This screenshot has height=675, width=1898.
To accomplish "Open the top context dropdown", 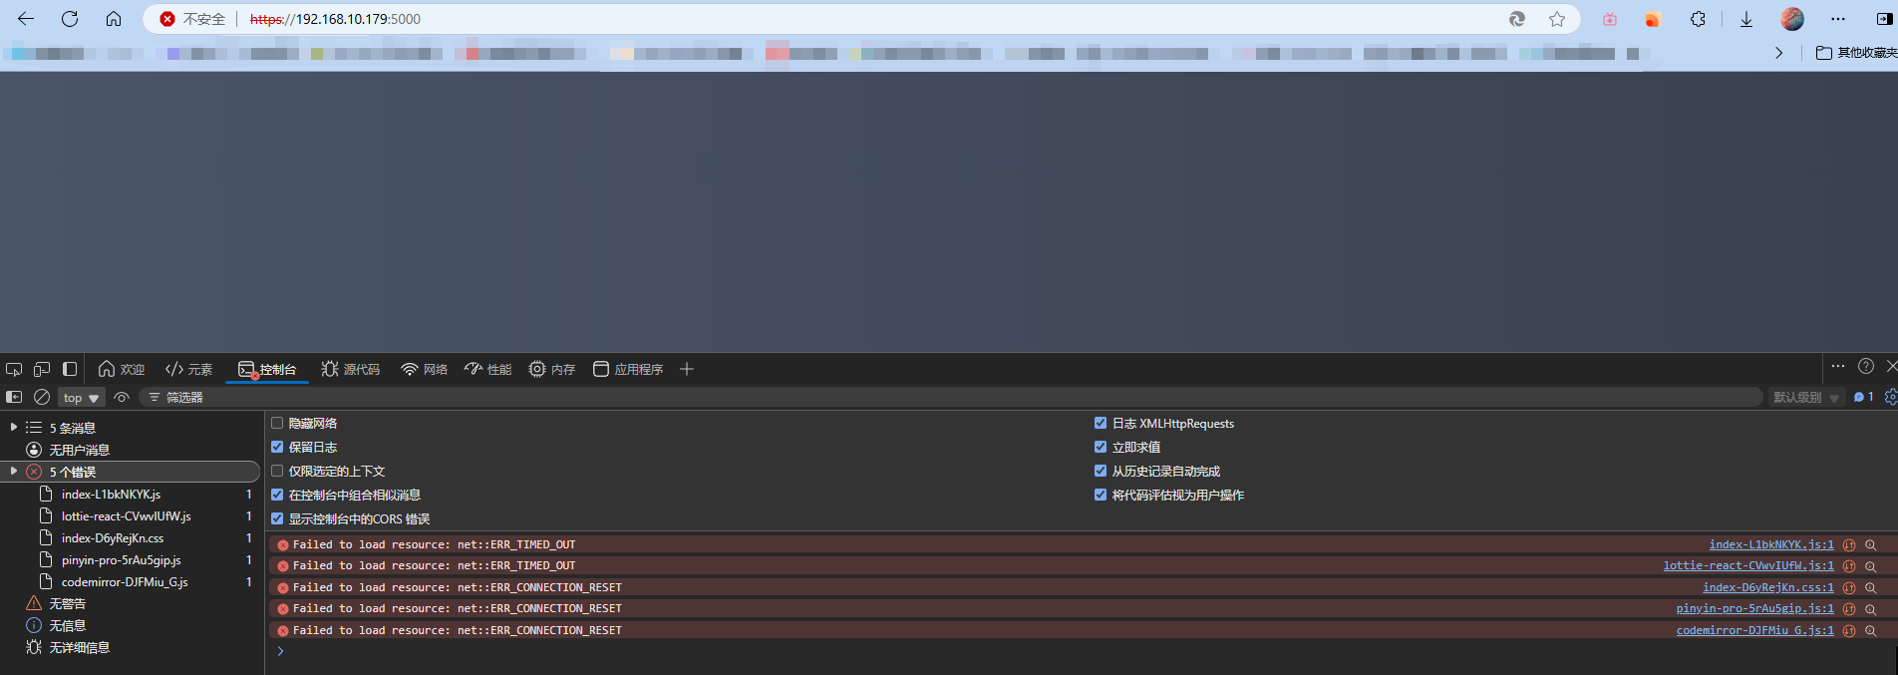I will click(x=81, y=397).
